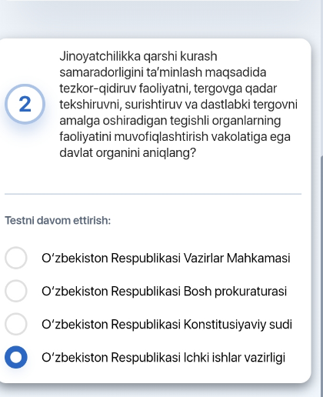Click the 'O'zbekiston Respublikasi Vazirlar Mahkamasi' answer text
Viewport: 323px width, 397px height.
click(x=166, y=258)
